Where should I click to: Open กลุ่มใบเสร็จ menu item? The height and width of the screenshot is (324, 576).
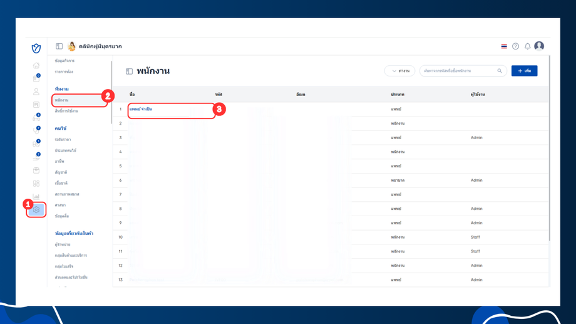[64, 266]
